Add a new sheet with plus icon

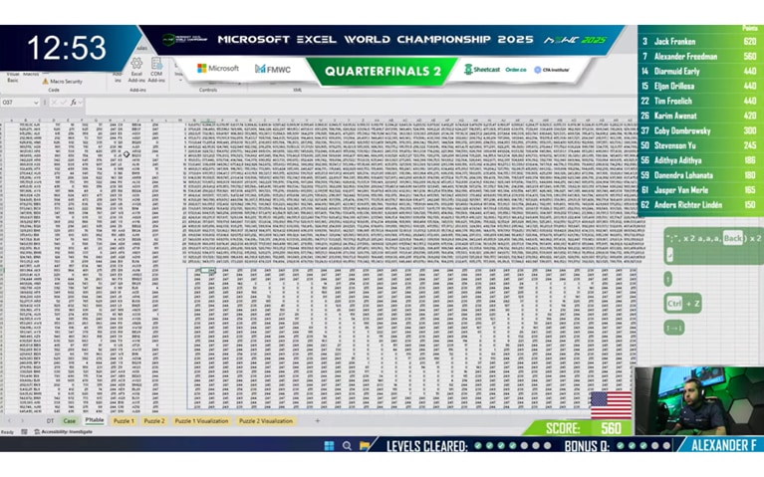click(317, 420)
